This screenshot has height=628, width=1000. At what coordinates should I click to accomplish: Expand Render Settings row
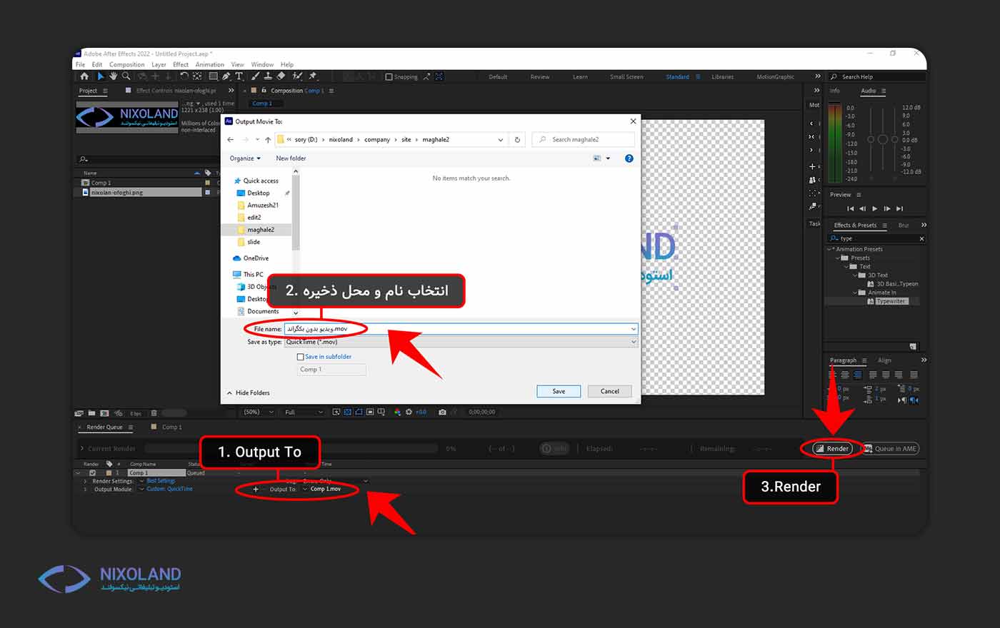click(x=85, y=481)
